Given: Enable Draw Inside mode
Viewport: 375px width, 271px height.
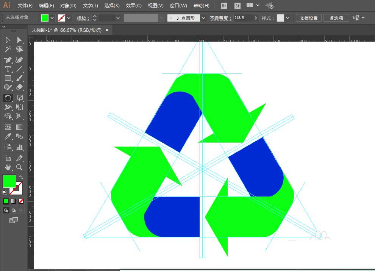Looking at the screenshot, I should [21, 210].
